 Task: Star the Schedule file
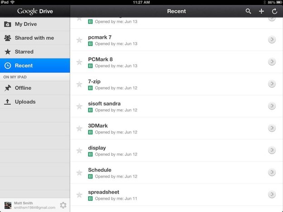[x=79, y=173]
